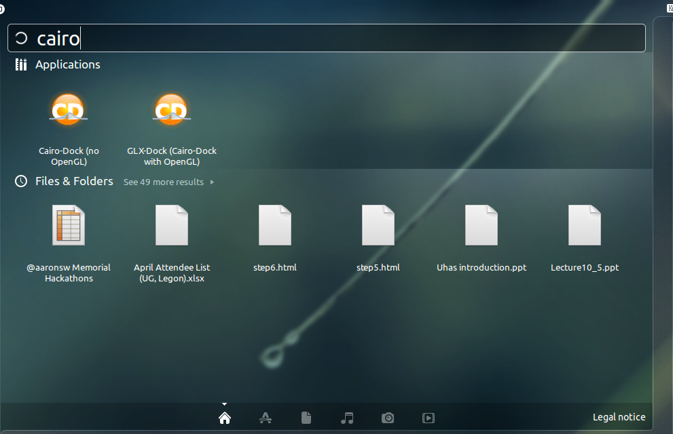Click the Applications section header
This screenshot has width=673, height=434.
pyautogui.click(x=68, y=64)
